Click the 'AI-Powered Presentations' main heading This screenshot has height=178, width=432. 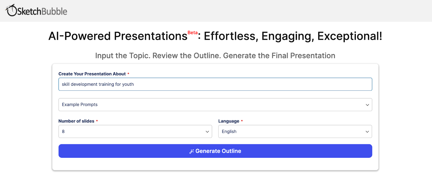pyautogui.click(x=118, y=36)
